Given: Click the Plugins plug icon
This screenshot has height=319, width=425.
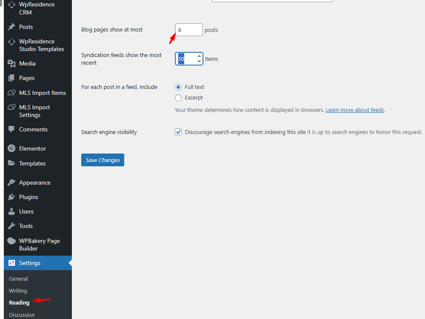Looking at the screenshot, I should pyautogui.click(x=11, y=197).
